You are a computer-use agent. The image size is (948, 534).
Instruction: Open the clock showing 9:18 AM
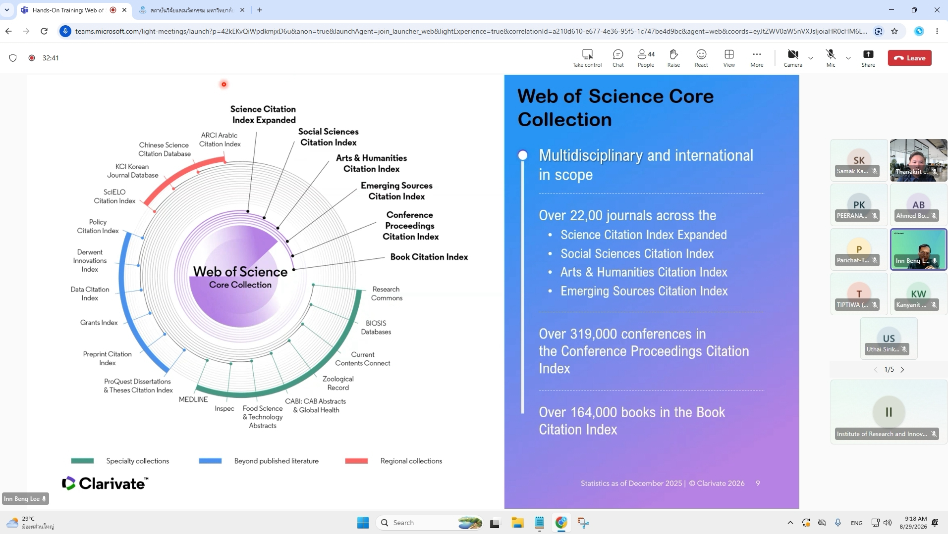tap(913, 523)
